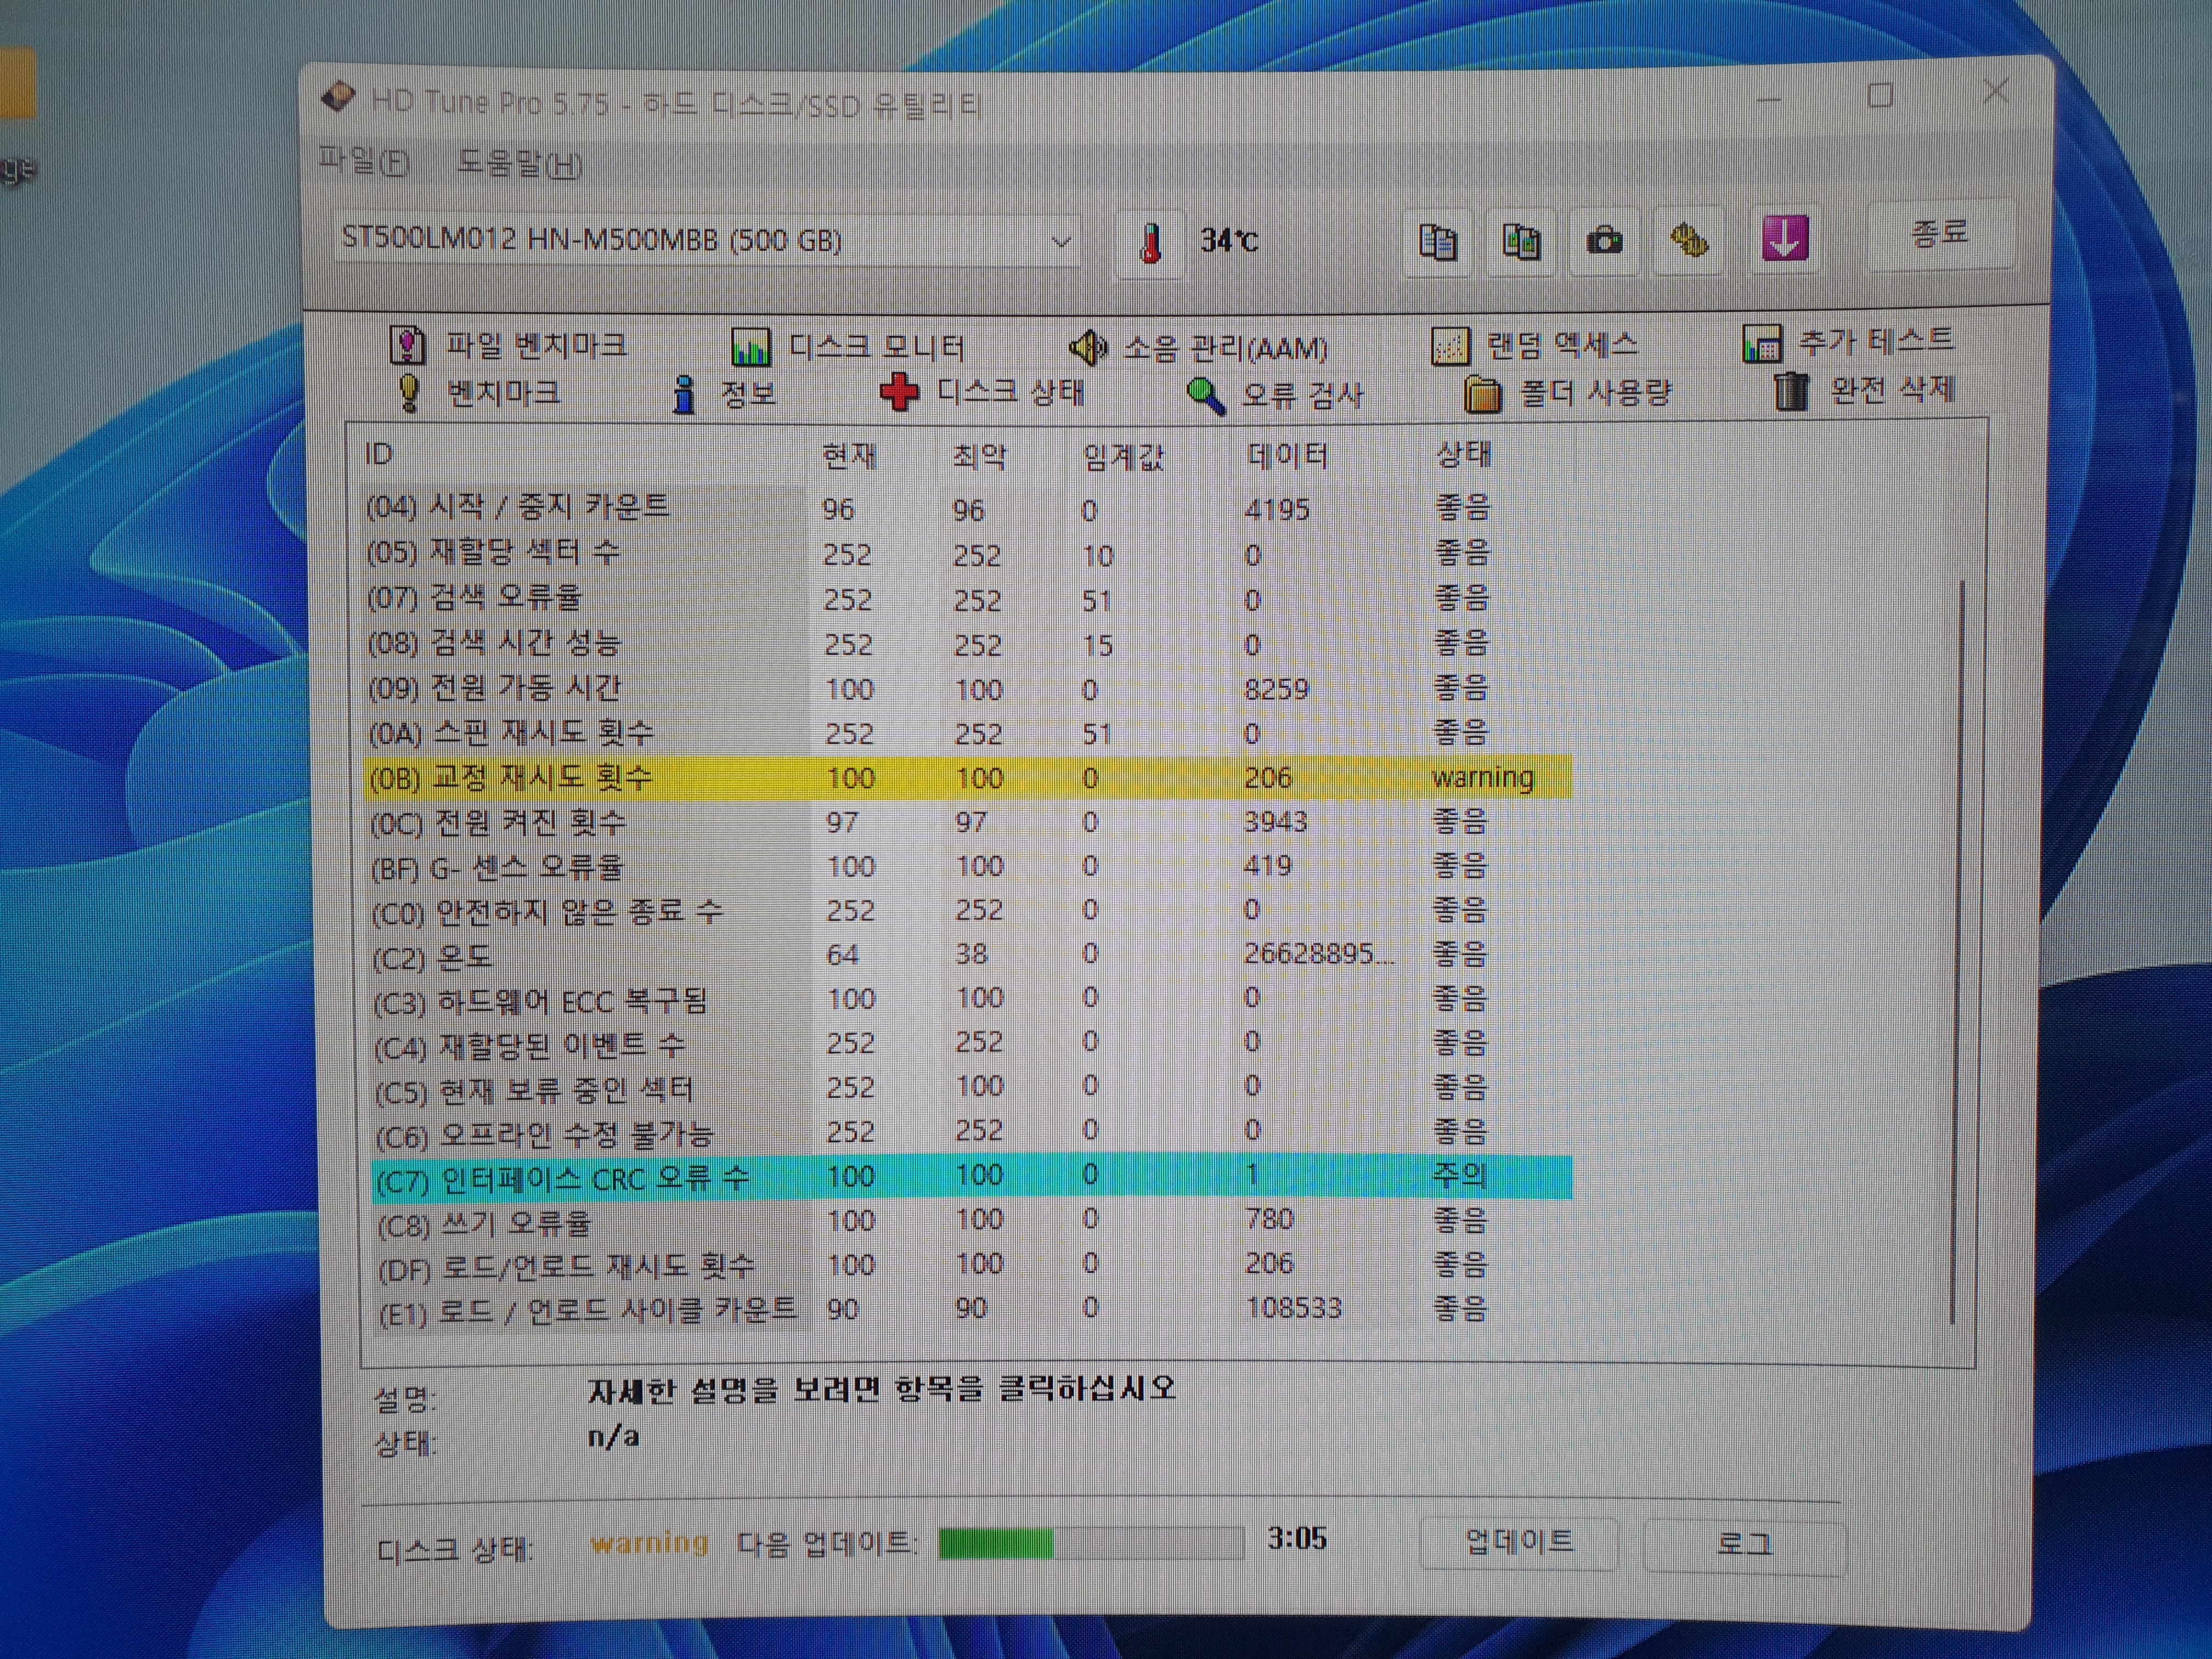The width and height of the screenshot is (2212, 1659).
Task: Click HD Tune Pro title bar icon
Action: click(339, 98)
